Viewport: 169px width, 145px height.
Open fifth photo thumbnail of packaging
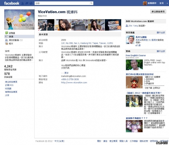click(x=113, y=25)
